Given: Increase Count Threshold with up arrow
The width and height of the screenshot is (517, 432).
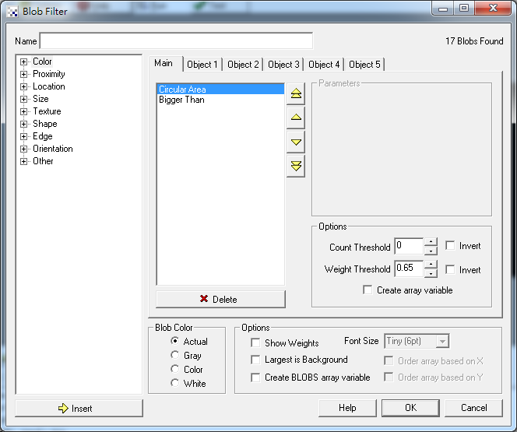Looking at the screenshot, I should click(x=431, y=242).
